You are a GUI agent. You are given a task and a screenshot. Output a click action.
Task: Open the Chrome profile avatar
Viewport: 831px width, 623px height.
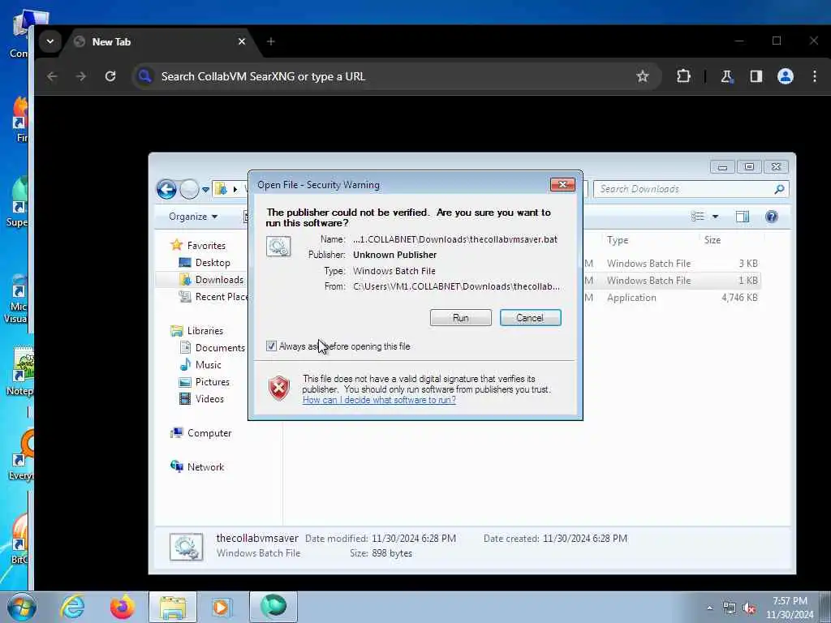(785, 76)
